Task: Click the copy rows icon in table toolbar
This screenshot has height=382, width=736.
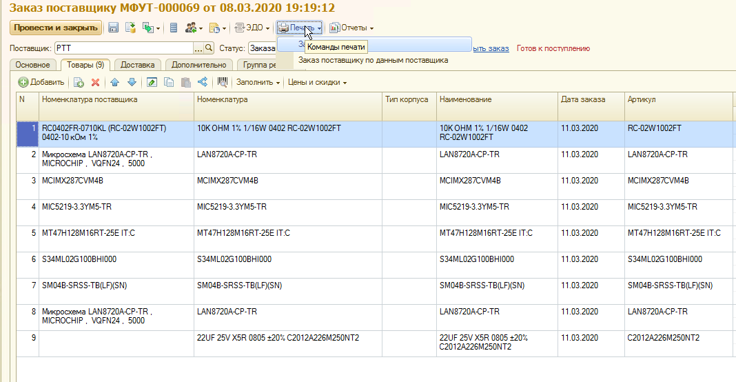Action: point(169,82)
